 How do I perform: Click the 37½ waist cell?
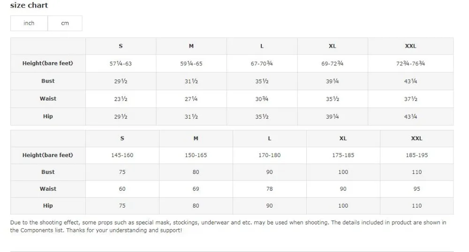[x=411, y=99]
